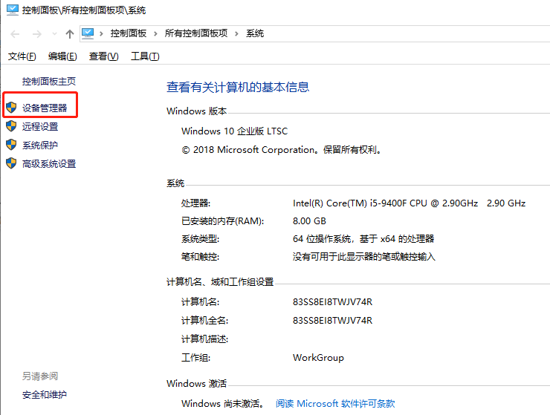This screenshot has width=550, height=415.
Task: Open 安全和维护 under 另请参阅
Action: pyautogui.click(x=45, y=394)
